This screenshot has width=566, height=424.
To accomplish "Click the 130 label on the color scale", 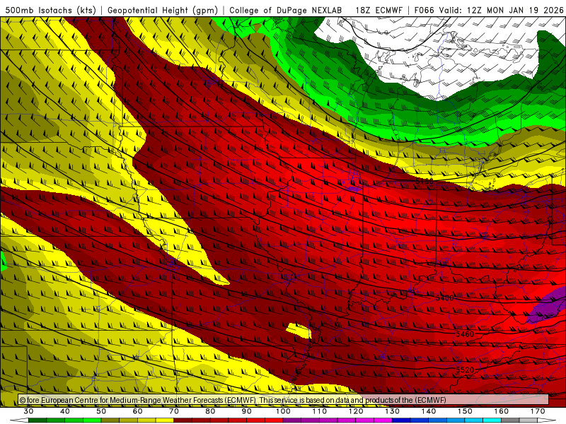I will pyautogui.click(x=393, y=411).
